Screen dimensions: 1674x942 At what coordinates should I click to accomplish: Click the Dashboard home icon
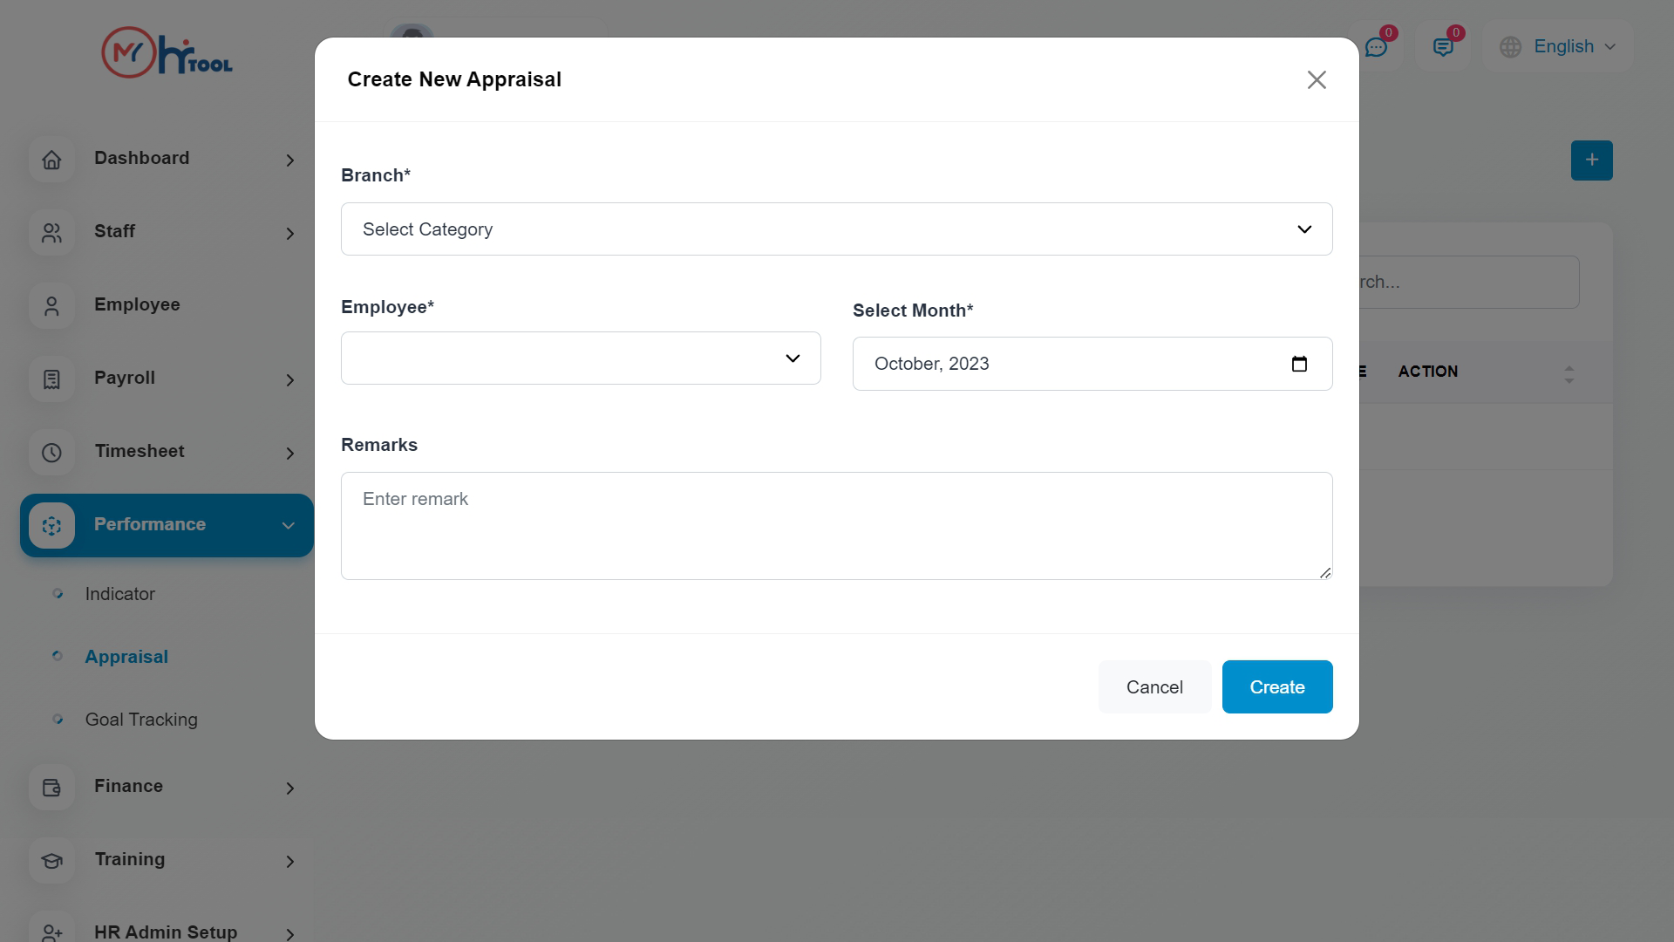tap(51, 160)
